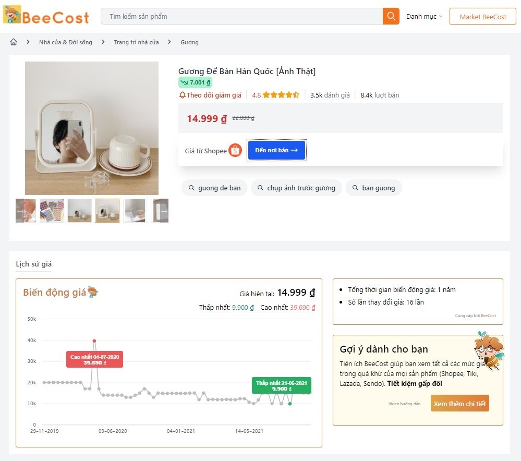
Task: Show previous thumbnails with left arrow
Action: [x=21, y=211]
